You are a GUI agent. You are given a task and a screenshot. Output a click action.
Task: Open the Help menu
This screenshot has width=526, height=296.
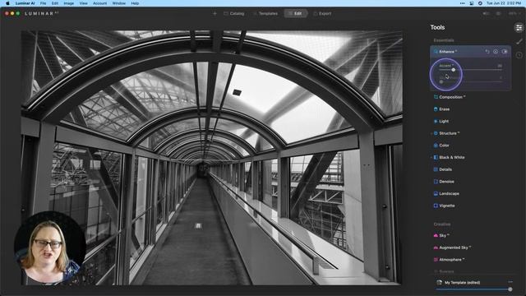(135, 3)
